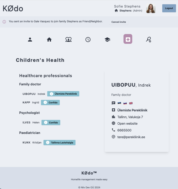Click the phone number 6665500
The width and height of the screenshot is (178, 189).
click(x=124, y=130)
